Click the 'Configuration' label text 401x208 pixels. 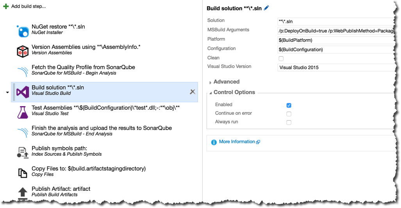coord(221,48)
